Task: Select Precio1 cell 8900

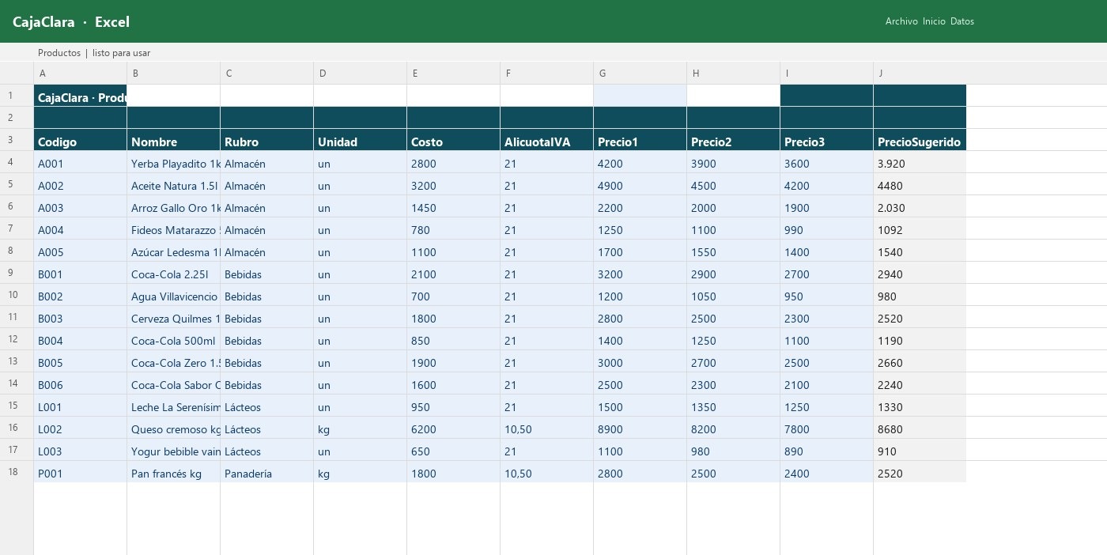Action: tap(640, 428)
